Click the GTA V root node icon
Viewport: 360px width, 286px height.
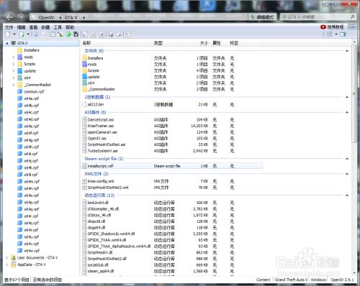pos(14,43)
